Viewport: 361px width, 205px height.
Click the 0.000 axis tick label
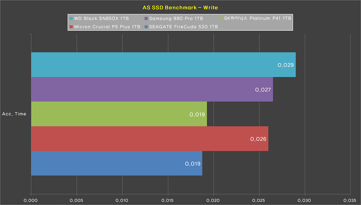[x=31, y=200]
